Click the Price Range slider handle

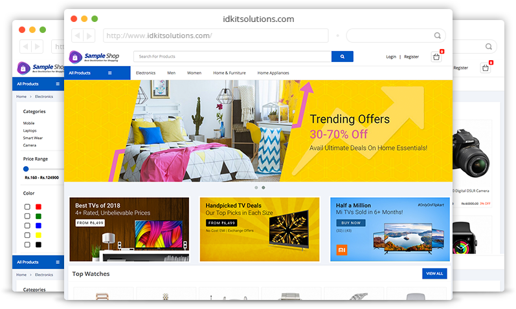[26, 169]
